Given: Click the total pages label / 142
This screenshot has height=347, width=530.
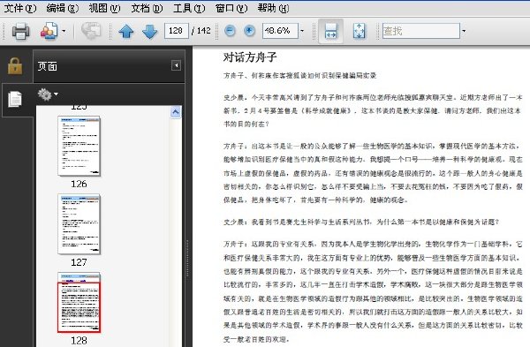Looking at the screenshot, I should coord(201,31).
